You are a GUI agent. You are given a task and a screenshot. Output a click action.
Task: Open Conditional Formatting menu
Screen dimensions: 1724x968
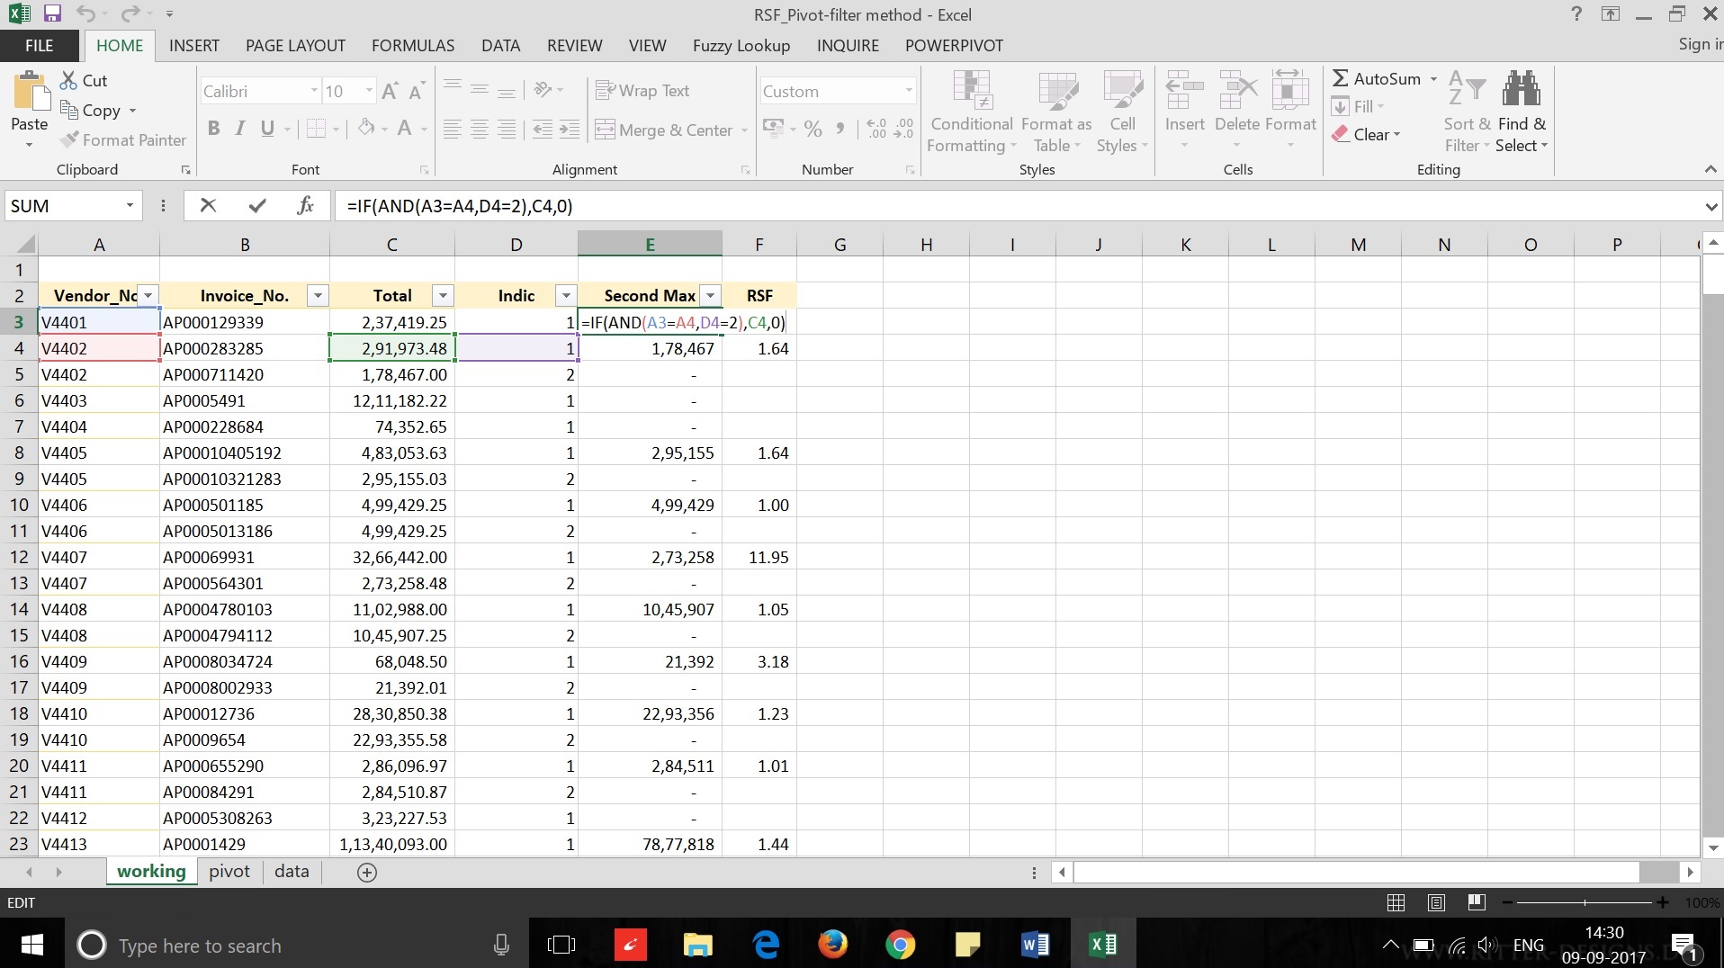pos(972,112)
